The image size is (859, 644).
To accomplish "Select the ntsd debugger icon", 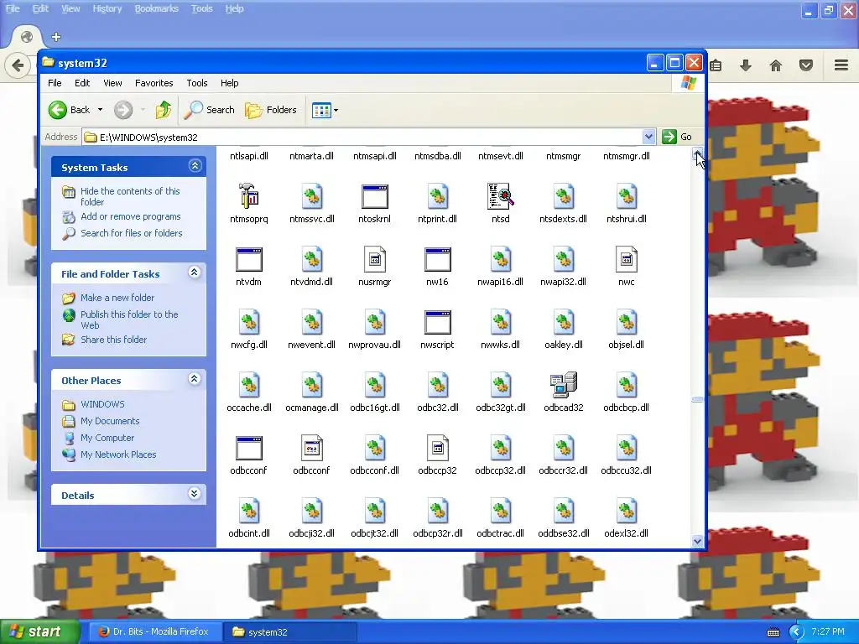I will click(500, 196).
